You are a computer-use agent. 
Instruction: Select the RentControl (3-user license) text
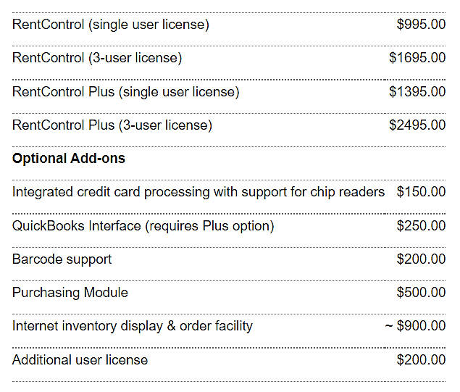click(x=97, y=58)
